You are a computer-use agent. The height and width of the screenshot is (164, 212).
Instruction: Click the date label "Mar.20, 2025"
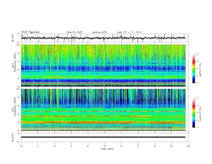tap(75, 32)
